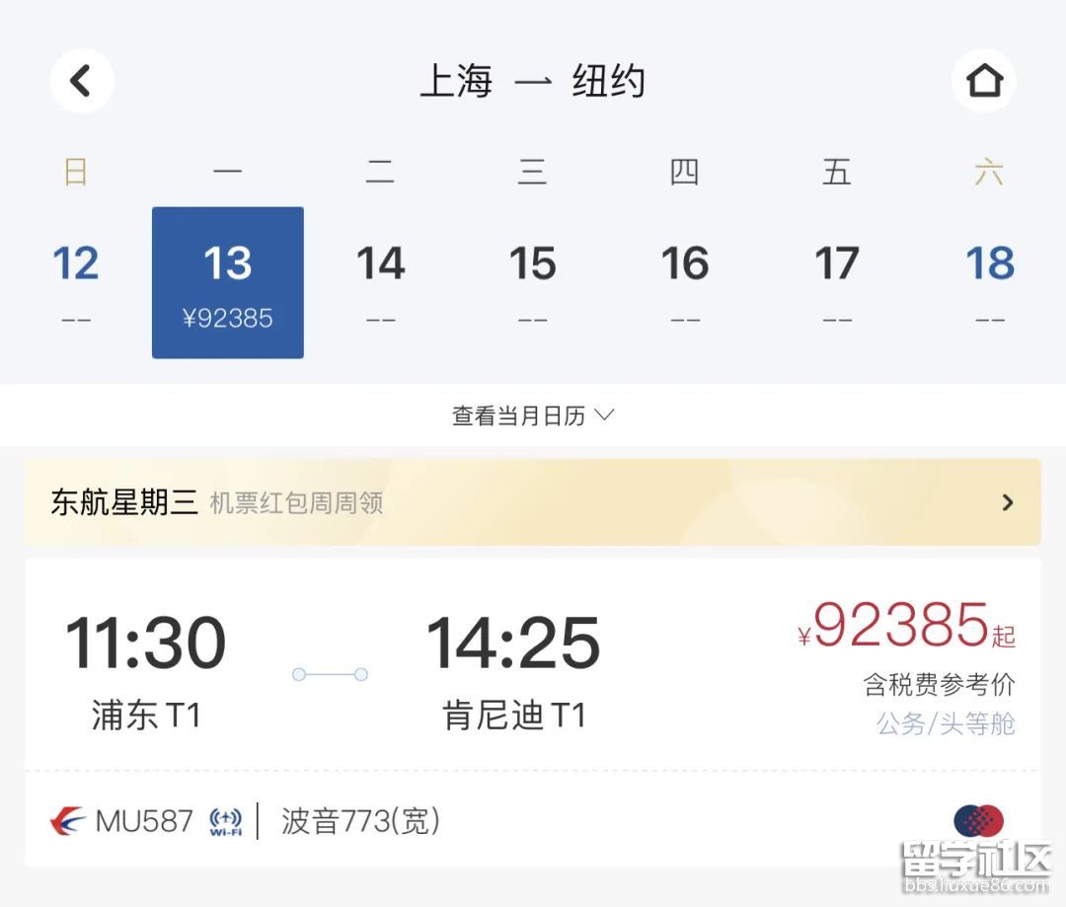Open the 东航星期三 banner arrow

click(x=1008, y=502)
